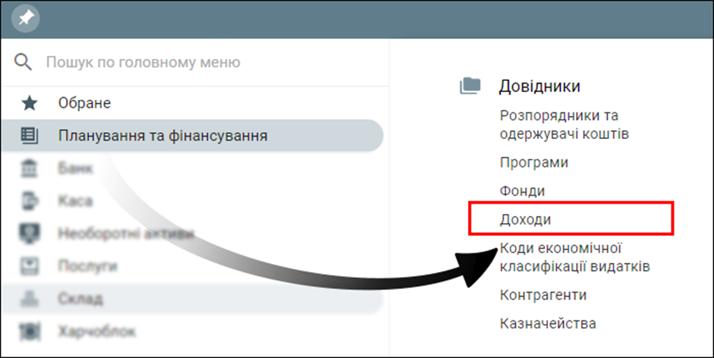Image resolution: width=714 pixels, height=358 pixels.
Task: Click the pin icon in the header
Action: (25, 19)
